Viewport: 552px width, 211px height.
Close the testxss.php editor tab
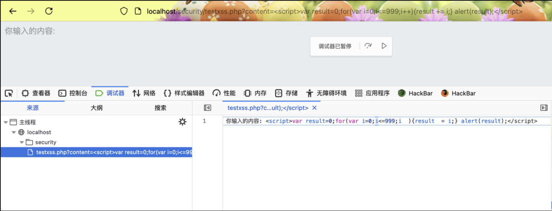[x=314, y=108]
